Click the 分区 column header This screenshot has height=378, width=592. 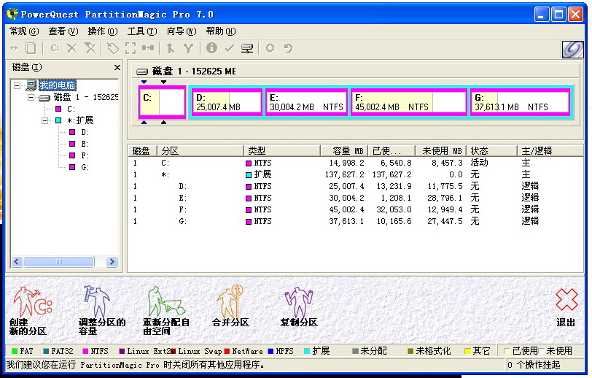[200, 151]
